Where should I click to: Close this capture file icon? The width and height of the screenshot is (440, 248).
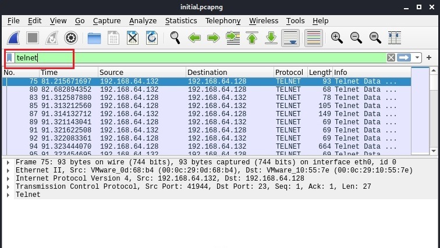point(133,38)
